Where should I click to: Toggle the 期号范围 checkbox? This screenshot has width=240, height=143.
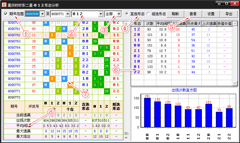6,14
